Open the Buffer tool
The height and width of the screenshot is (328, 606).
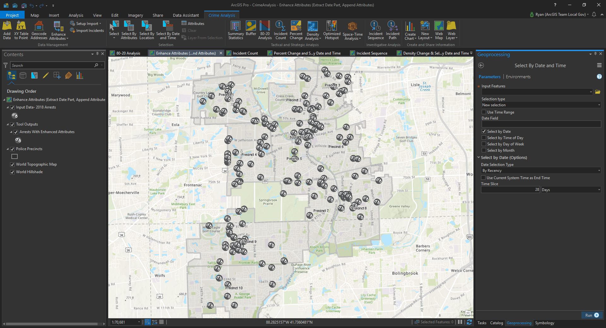coord(251,28)
